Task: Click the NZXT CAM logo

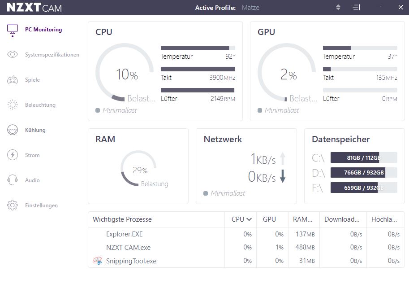Action: click(34, 7)
